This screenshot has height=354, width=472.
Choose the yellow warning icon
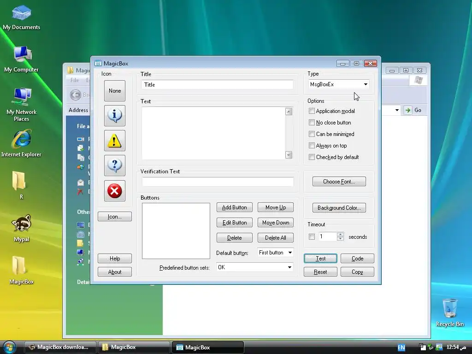click(x=115, y=141)
